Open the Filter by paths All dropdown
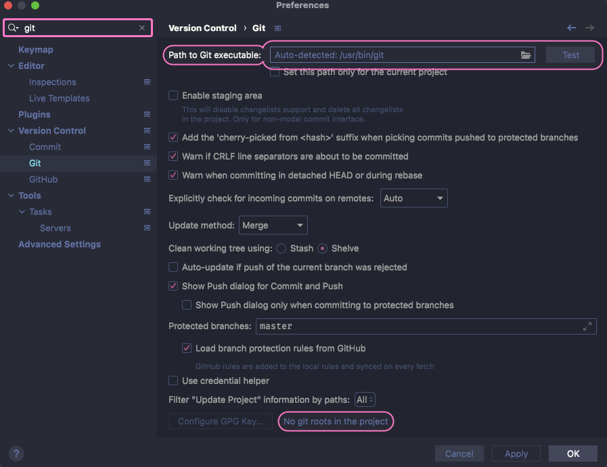The height and width of the screenshot is (467, 607). coord(365,399)
